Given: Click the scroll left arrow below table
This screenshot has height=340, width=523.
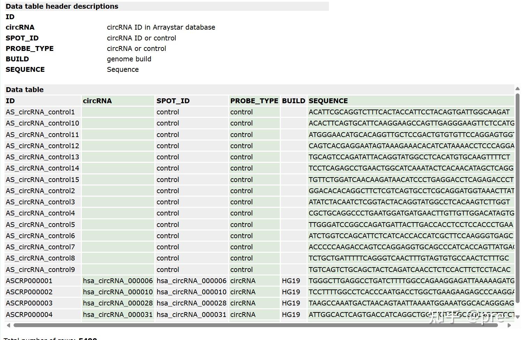Looking at the screenshot, I should tap(8, 325).
